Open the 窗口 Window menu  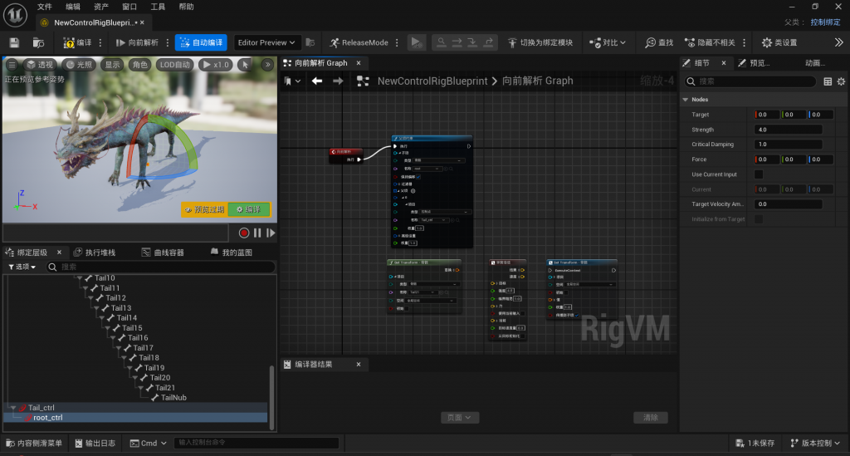coord(129,7)
